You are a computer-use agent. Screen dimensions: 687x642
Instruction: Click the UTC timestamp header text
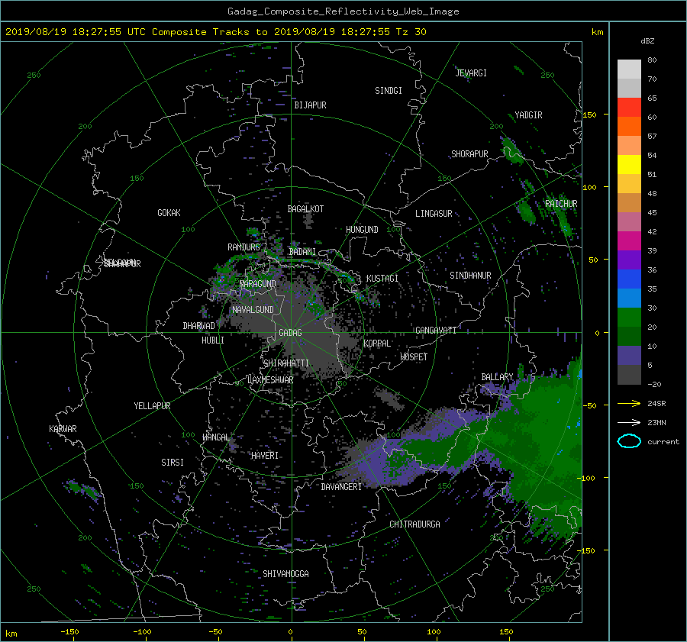[x=215, y=32]
